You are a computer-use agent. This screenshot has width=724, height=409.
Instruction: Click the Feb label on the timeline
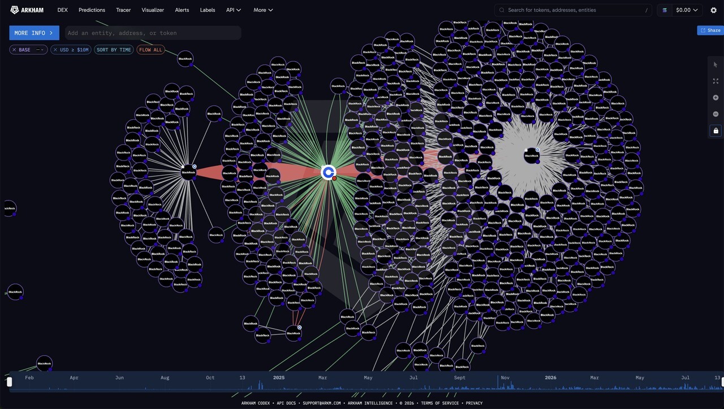tap(29, 377)
